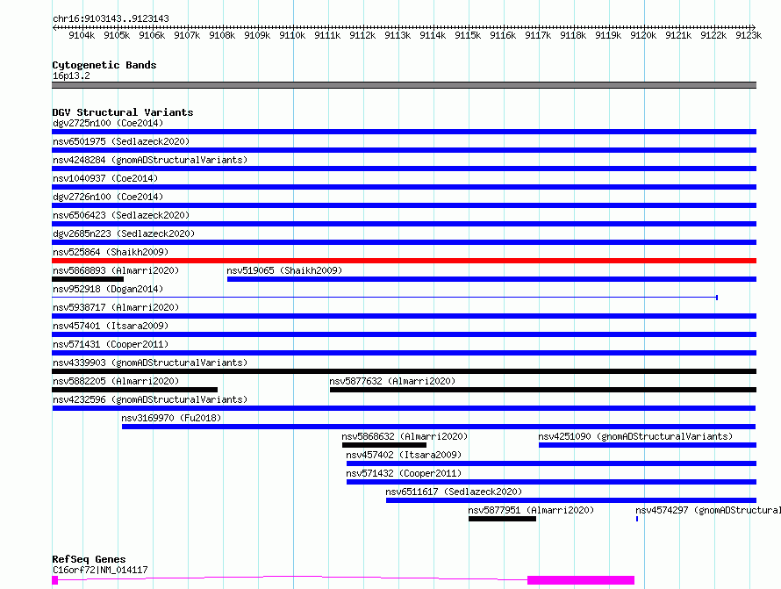Click the large magenta C16orf72 exon block
The height and width of the screenshot is (589, 781).
[581, 580]
